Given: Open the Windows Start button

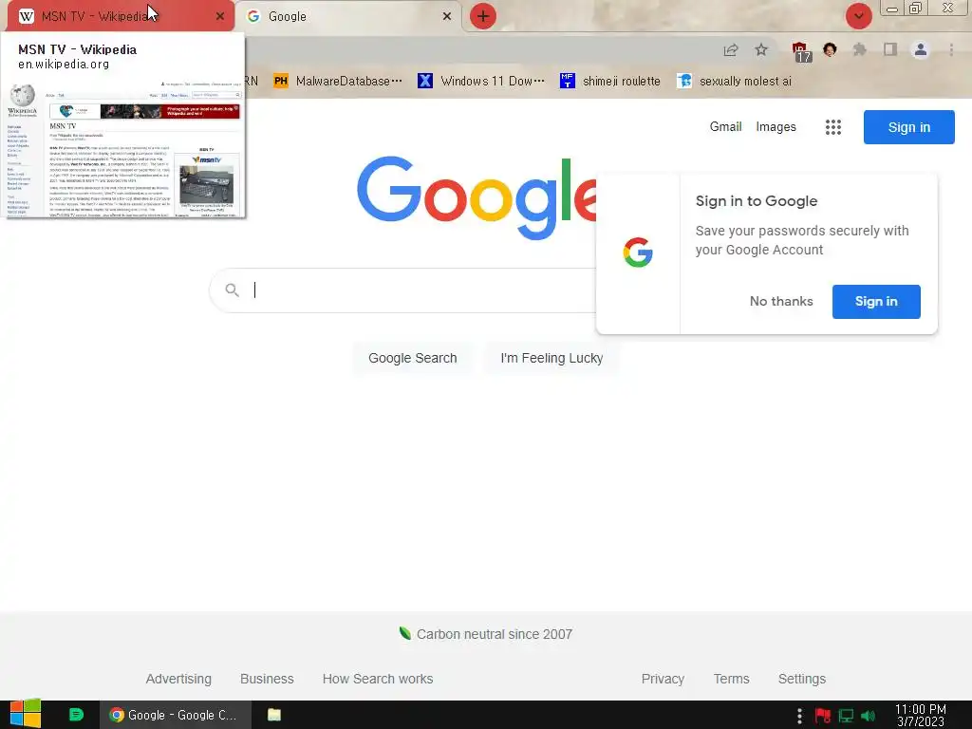Looking at the screenshot, I should point(26,714).
